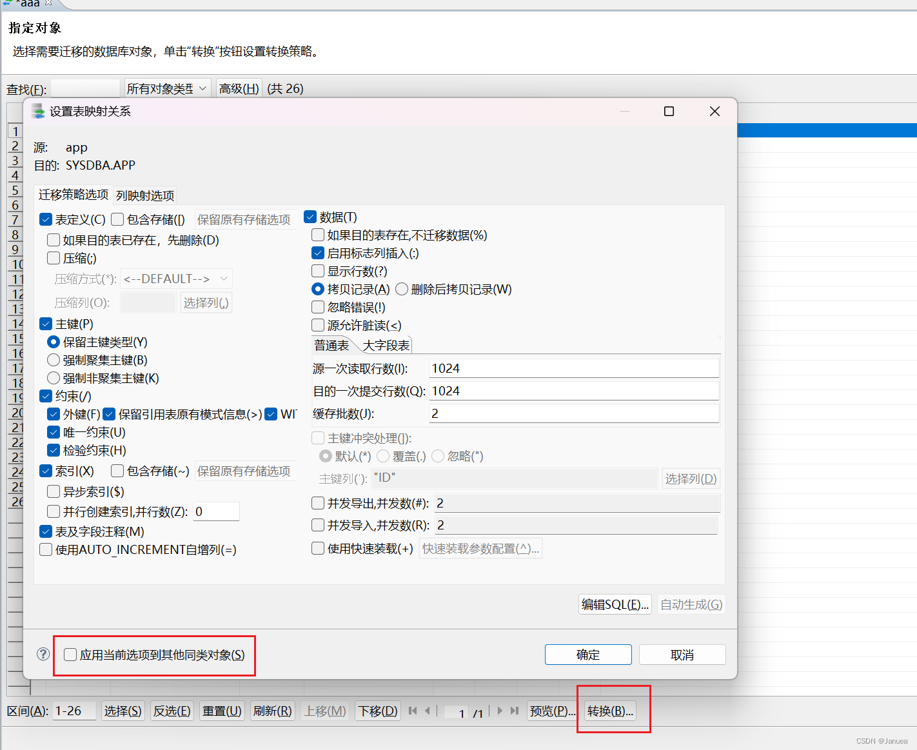This screenshot has height=750, width=917.
Task: Enable 使用AUTO_INCREMENT自增列 checkbox
Action: point(46,549)
